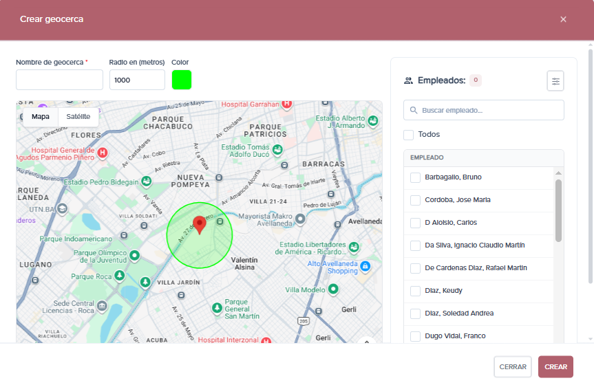
Task: Click the route 205 shield
Action: tap(304, 321)
